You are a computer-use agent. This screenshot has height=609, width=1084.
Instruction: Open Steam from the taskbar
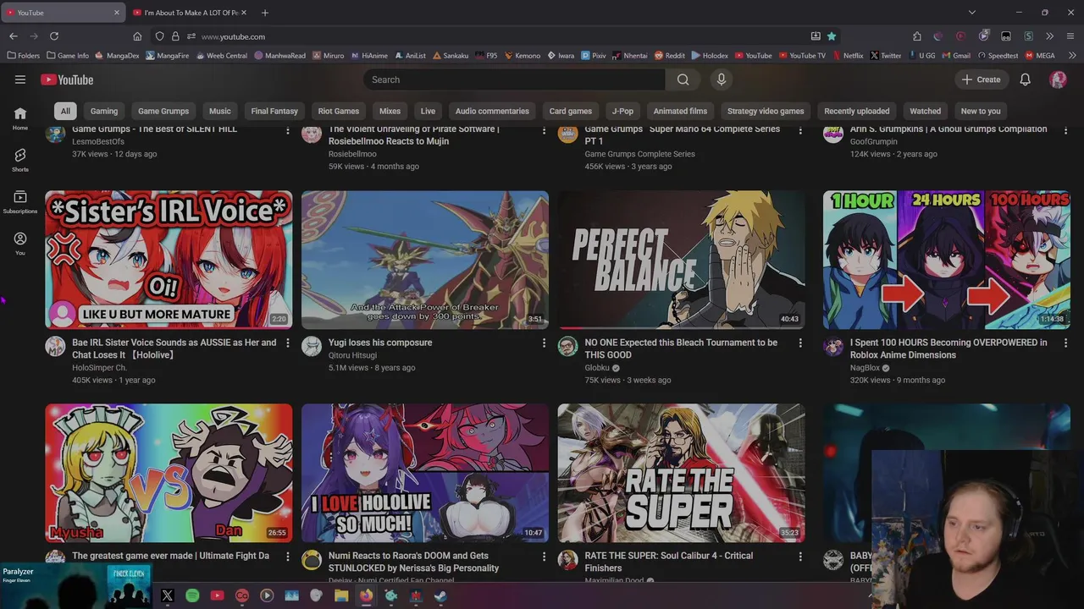point(440,595)
